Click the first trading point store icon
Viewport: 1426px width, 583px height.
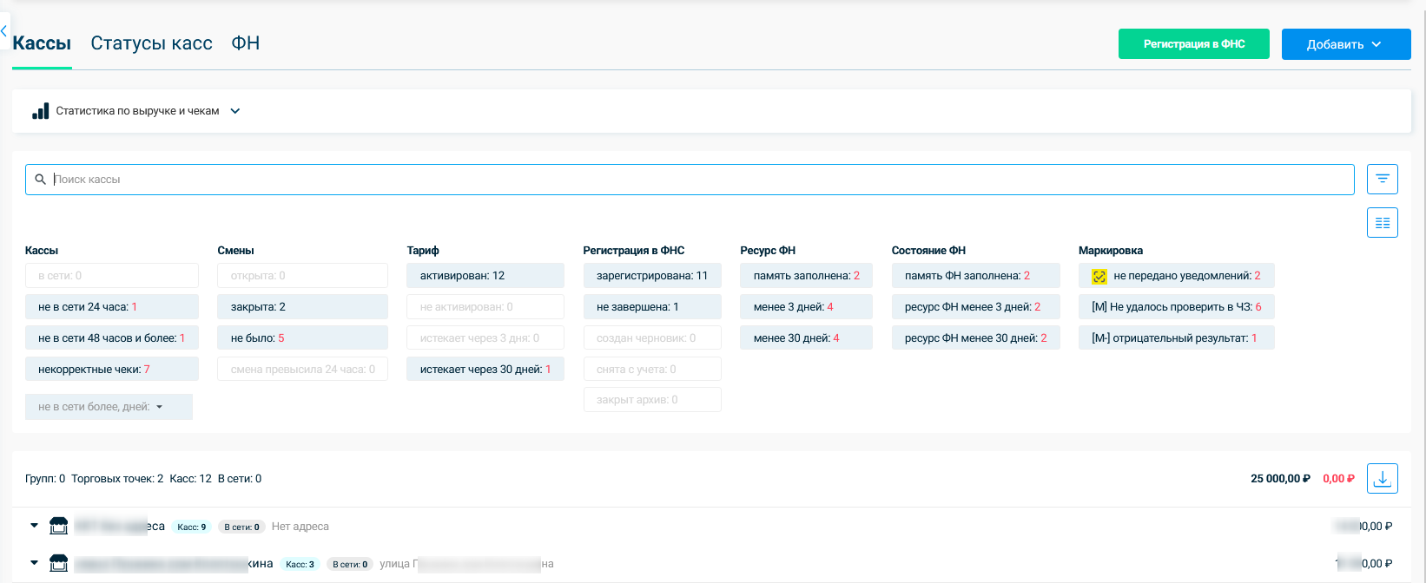(x=58, y=526)
